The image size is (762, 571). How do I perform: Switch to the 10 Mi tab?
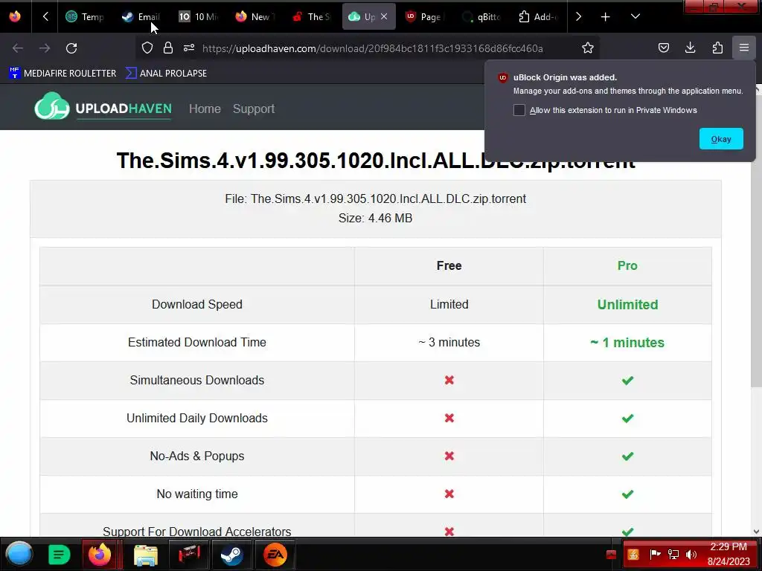click(x=198, y=16)
